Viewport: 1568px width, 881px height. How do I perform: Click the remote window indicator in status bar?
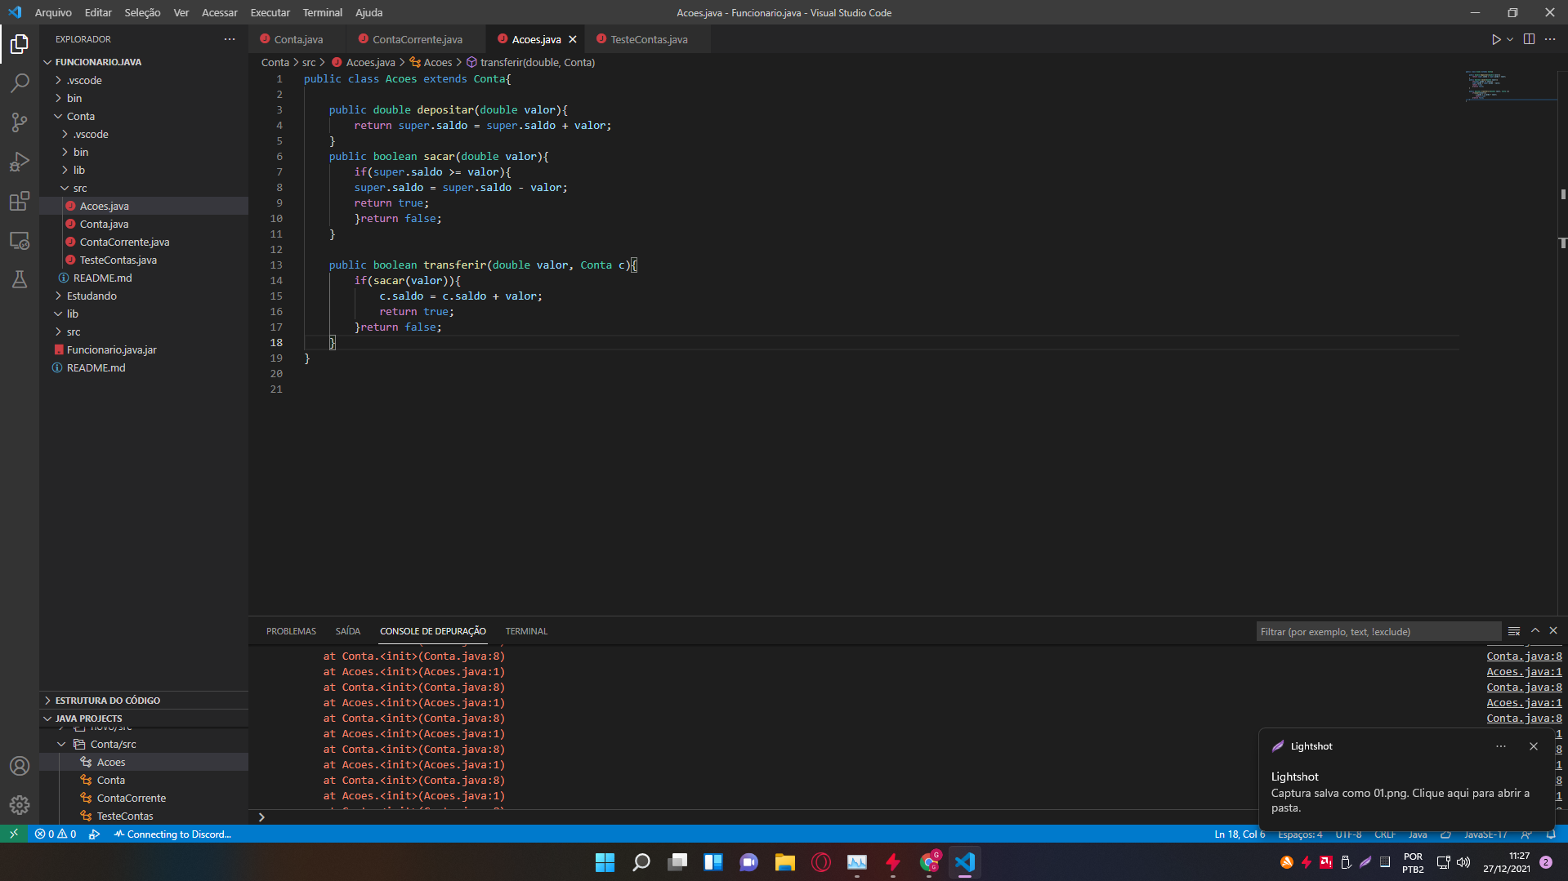tap(14, 834)
